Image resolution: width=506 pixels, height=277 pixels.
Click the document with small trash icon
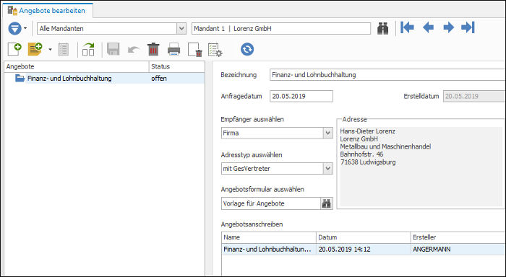tap(195, 50)
